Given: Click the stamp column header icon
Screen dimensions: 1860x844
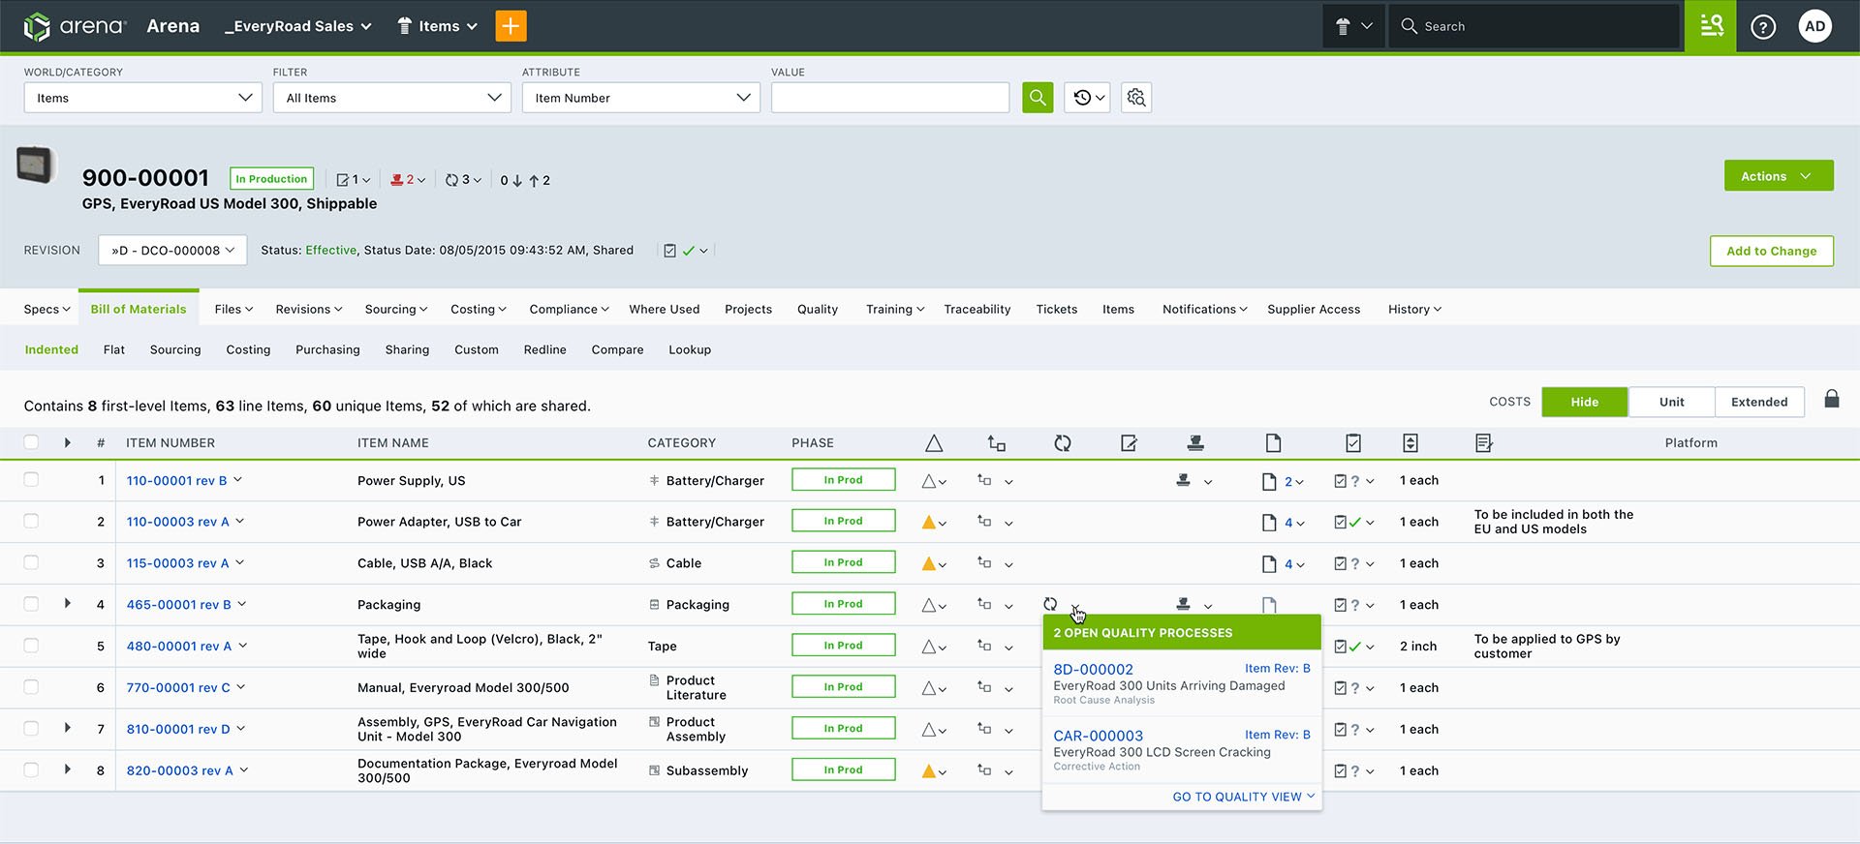Looking at the screenshot, I should click(x=1195, y=443).
